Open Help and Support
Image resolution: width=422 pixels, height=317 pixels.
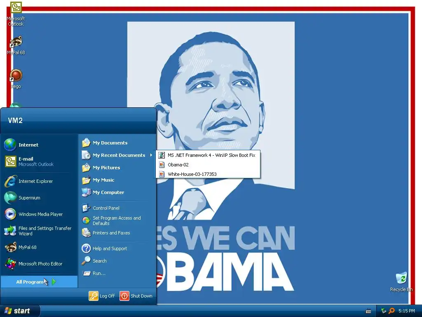tap(117, 248)
